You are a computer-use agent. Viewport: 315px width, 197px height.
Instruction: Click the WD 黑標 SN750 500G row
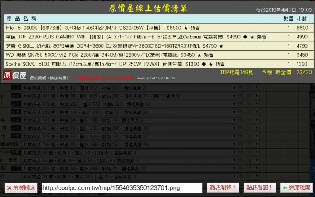[159, 55]
